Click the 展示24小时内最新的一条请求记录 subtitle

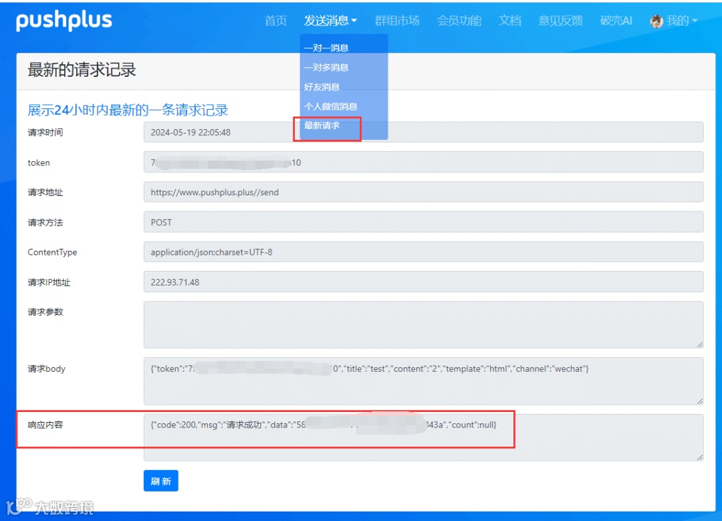pyautogui.click(x=128, y=110)
